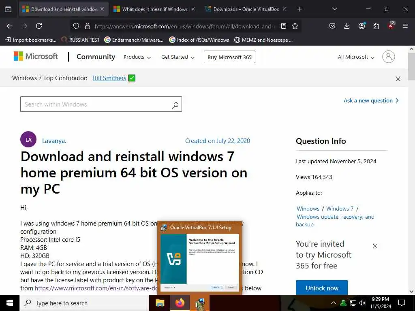Click Type here to search box

tap(84, 303)
